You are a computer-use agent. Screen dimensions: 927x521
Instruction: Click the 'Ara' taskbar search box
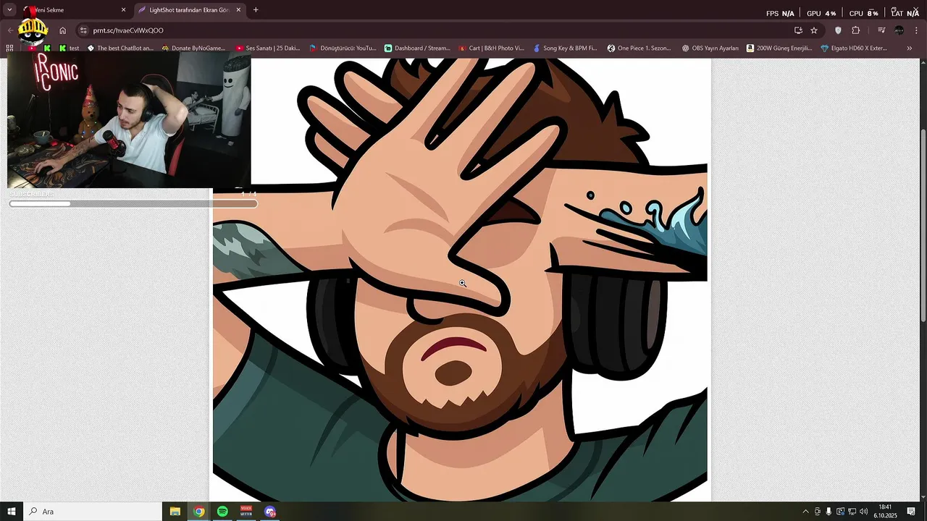click(93, 512)
